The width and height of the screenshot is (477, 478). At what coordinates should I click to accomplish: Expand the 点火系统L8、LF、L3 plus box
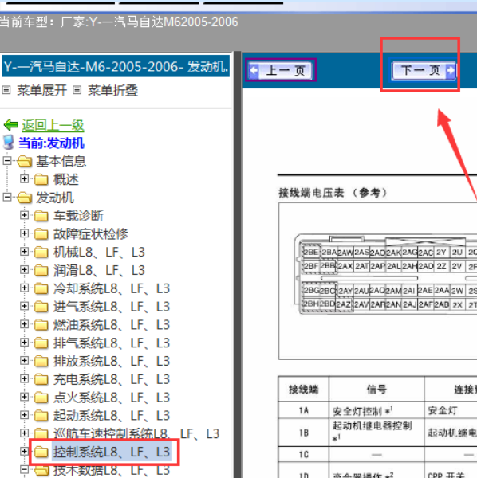(24, 397)
